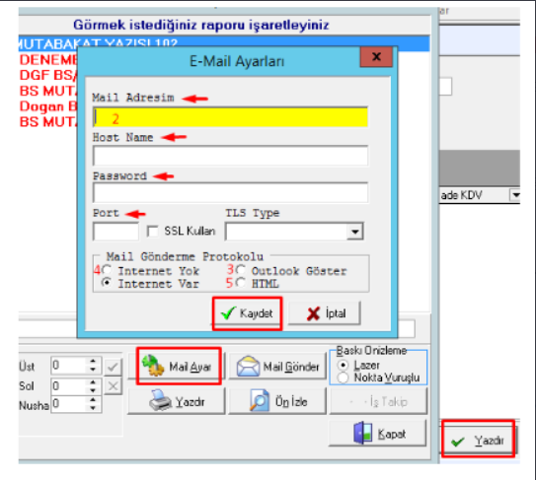The width and height of the screenshot is (536, 480).
Task: Click the green check Yazdır button
Action: pyautogui.click(x=478, y=440)
